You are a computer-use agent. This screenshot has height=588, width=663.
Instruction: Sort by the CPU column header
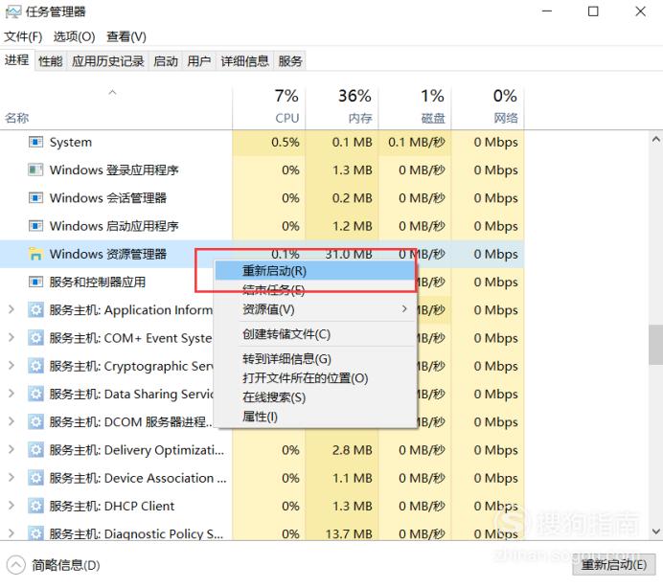point(269,106)
